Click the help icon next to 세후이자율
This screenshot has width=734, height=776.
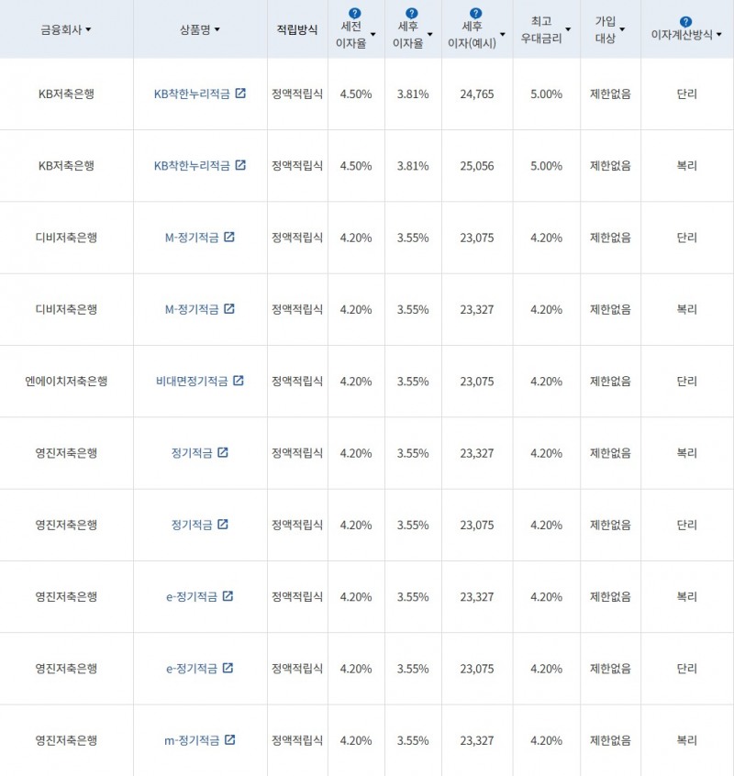[x=412, y=11]
